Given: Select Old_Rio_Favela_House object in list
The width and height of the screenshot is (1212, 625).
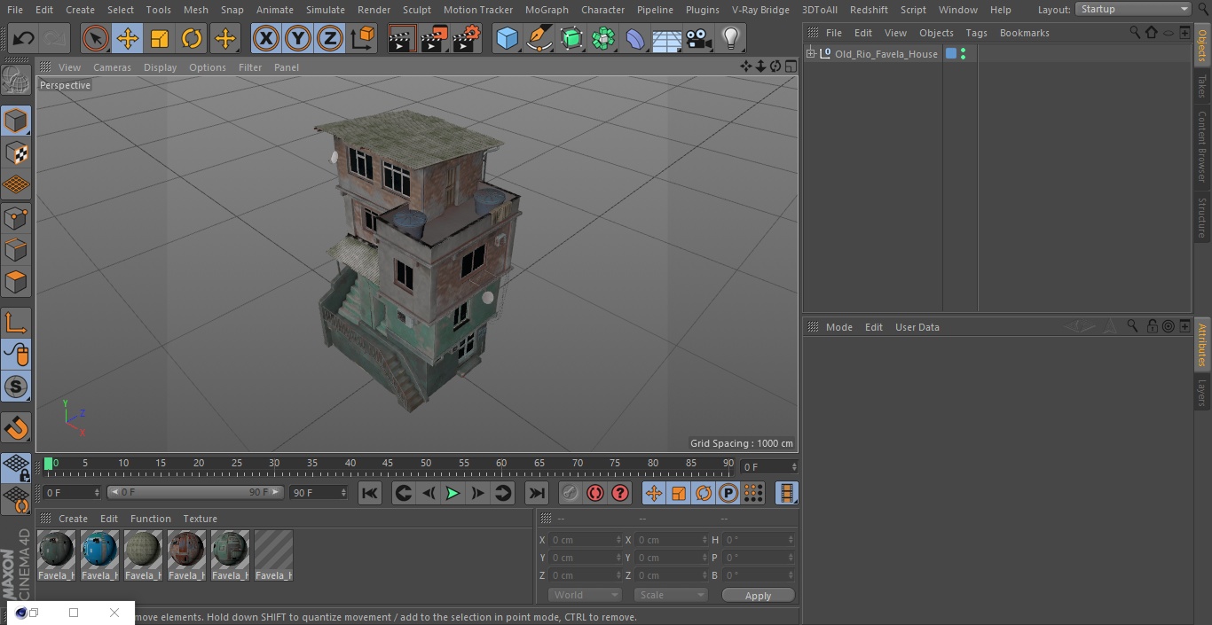Looking at the screenshot, I should click(885, 54).
